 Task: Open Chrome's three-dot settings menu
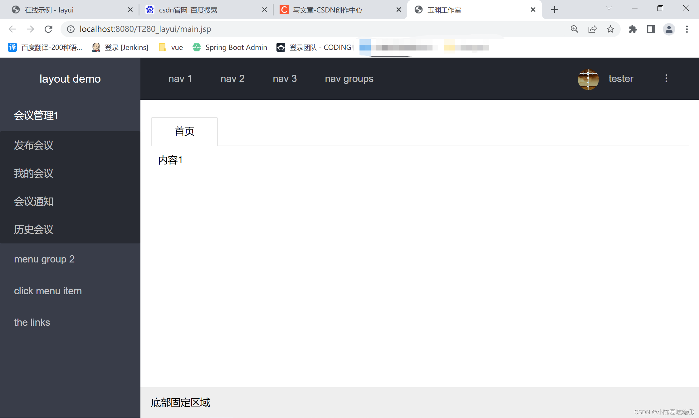click(687, 29)
